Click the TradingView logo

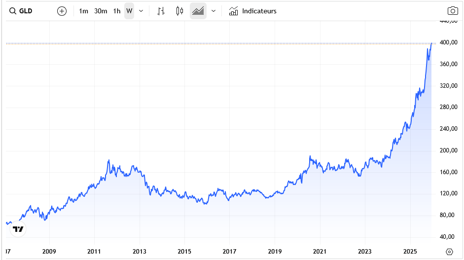(18, 229)
